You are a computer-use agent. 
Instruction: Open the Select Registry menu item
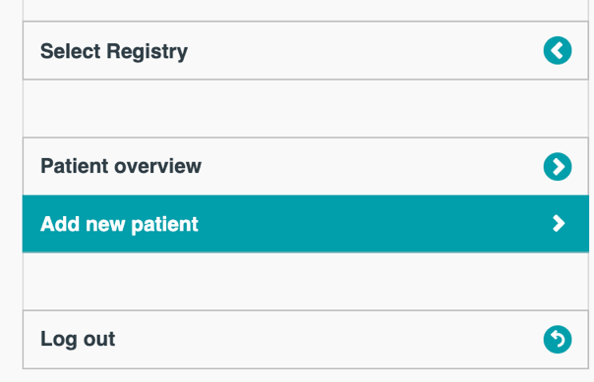click(306, 51)
